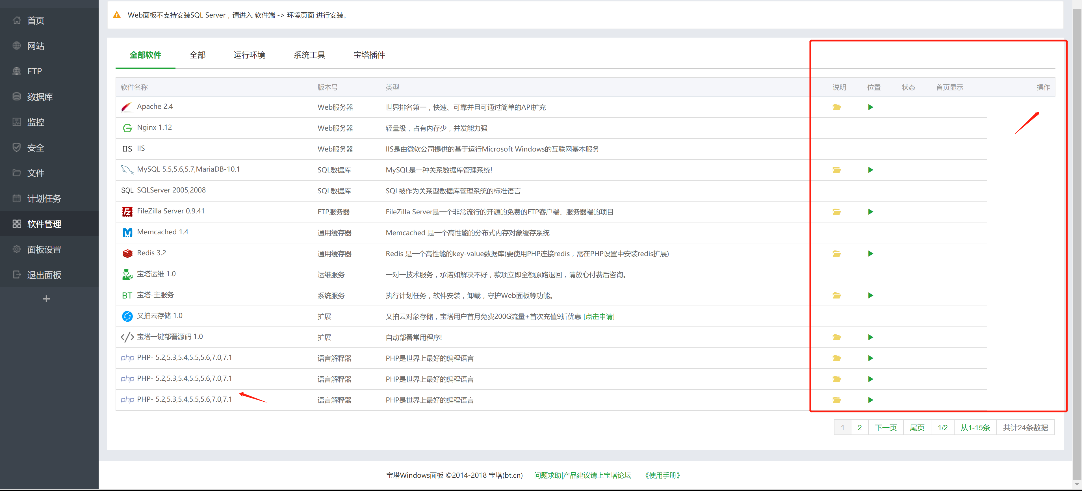The width and height of the screenshot is (1082, 491).
Task: Click the 操作 column header
Action: click(x=1043, y=87)
